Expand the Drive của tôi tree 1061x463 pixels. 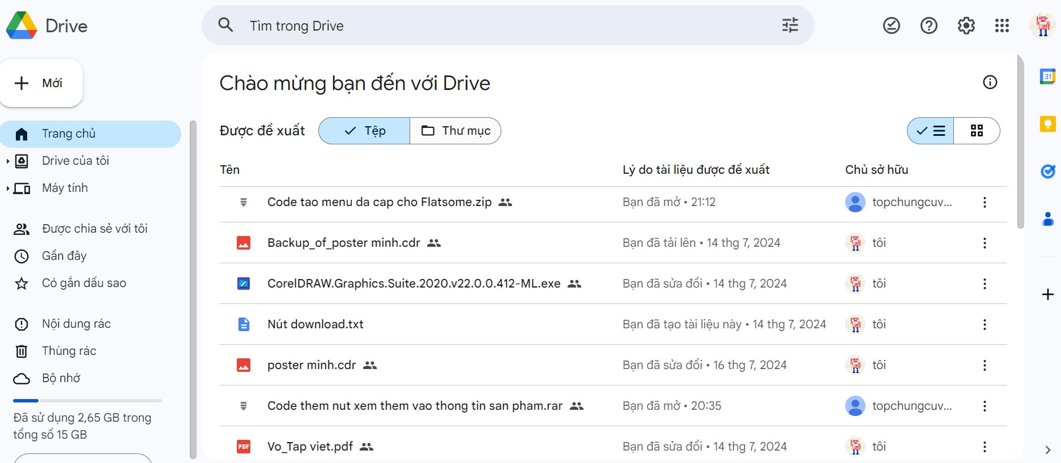[x=7, y=161]
